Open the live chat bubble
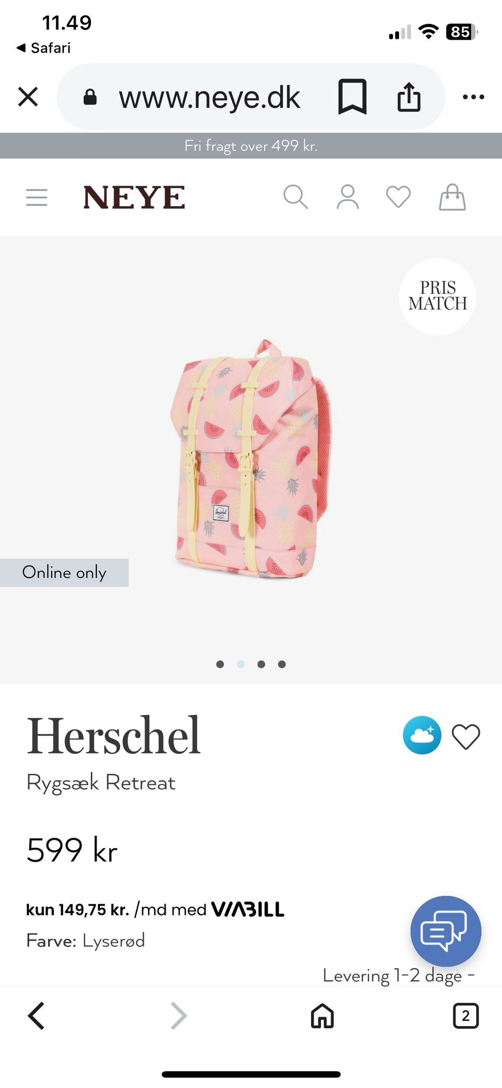 (x=446, y=931)
